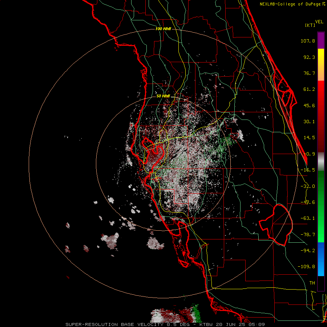Click the -47.6 scale value

coord(308,202)
